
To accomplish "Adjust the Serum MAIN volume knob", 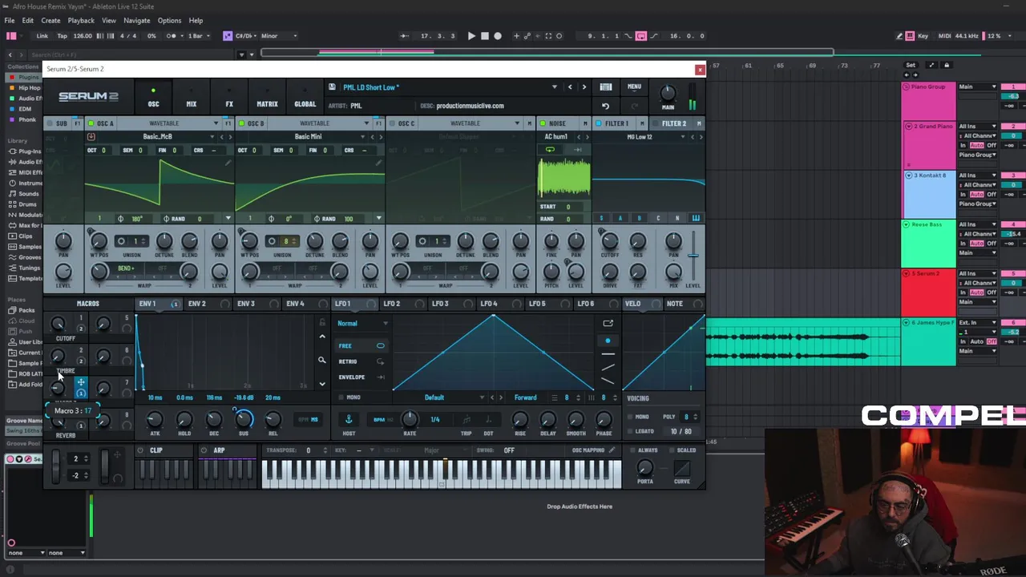I will click(x=668, y=93).
